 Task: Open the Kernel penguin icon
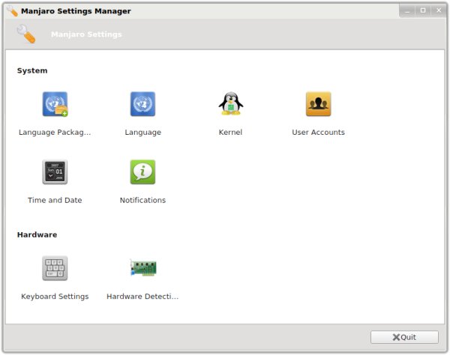(231, 103)
